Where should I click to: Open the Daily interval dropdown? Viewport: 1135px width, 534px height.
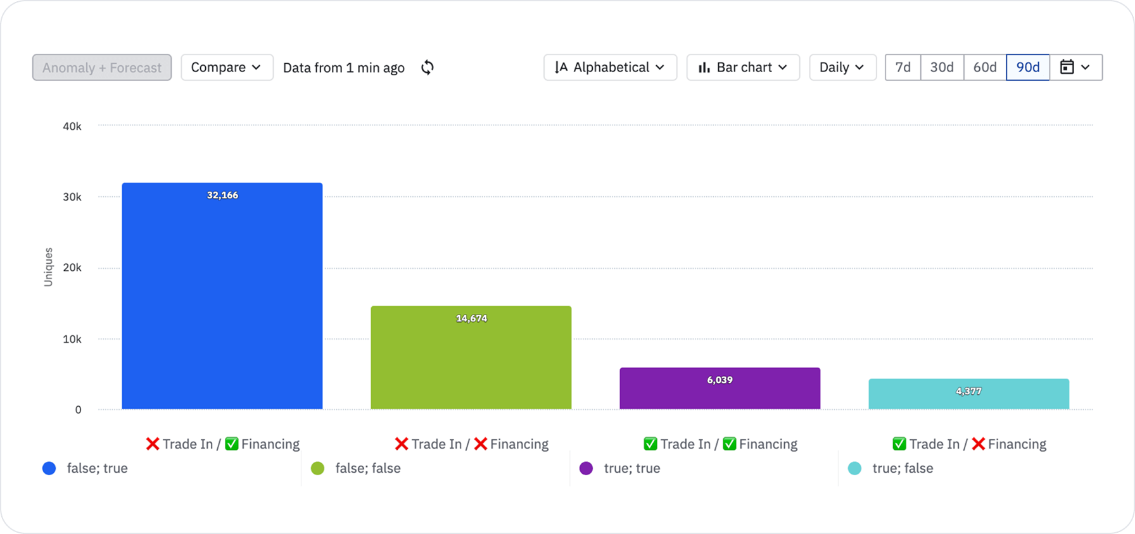(842, 68)
